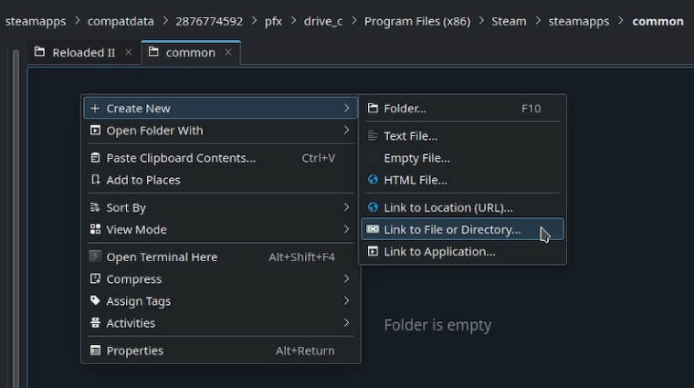Close the common tab
Viewport: 694px width, 388px height.
pos(228,53)
